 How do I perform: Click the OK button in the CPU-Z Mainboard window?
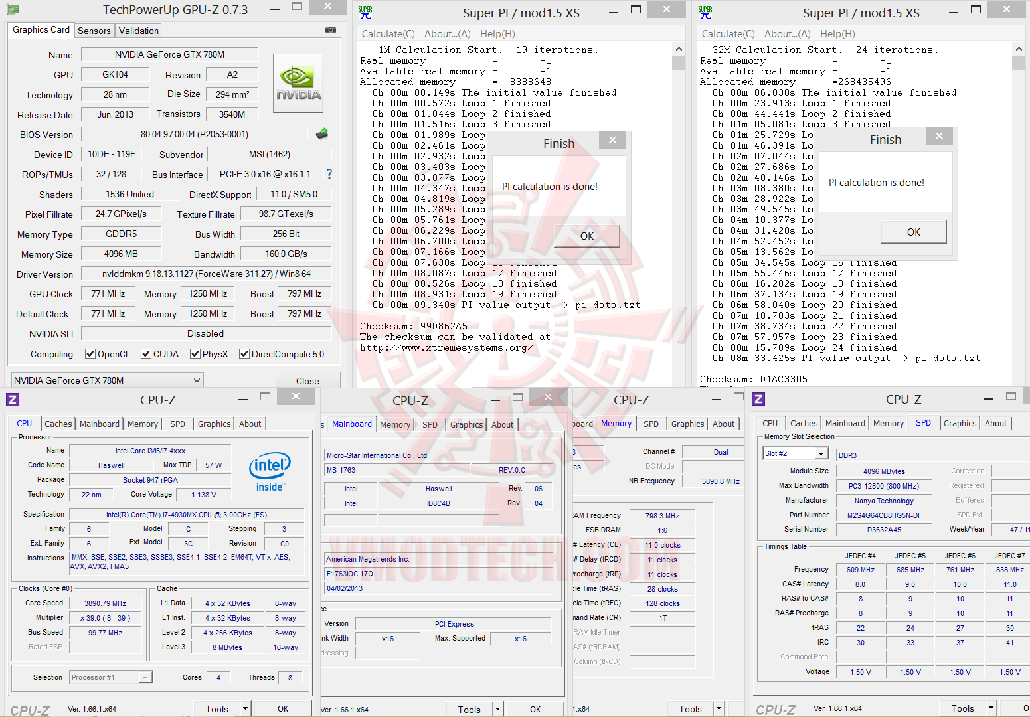tap(535, 709)
